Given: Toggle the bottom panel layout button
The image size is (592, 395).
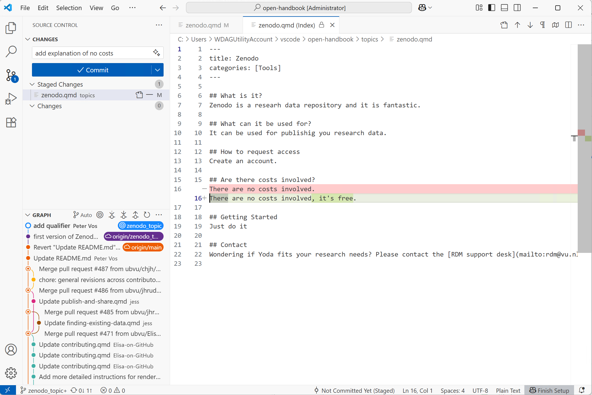Looking at the screenshot, I should 504,8.
